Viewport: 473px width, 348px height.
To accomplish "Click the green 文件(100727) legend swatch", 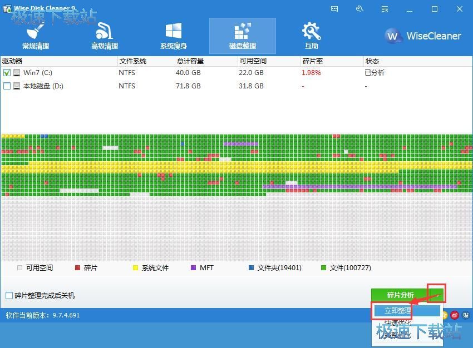I will (x=323, y=267).
